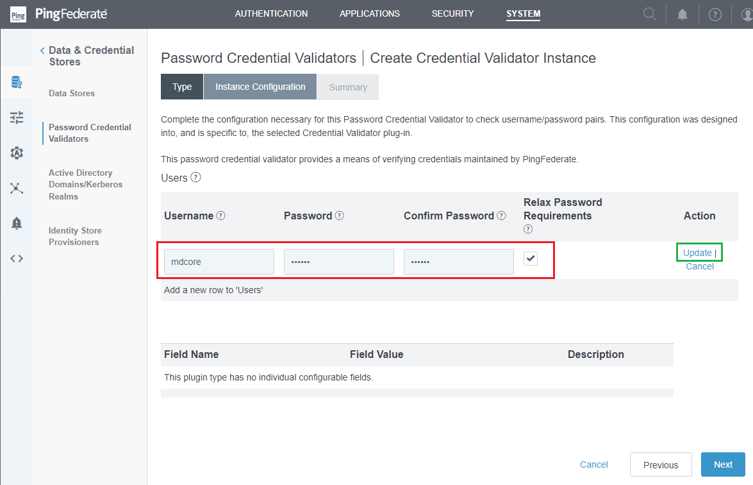Open Identity Store Provisioners in sidebar

(x=75, y=237)
